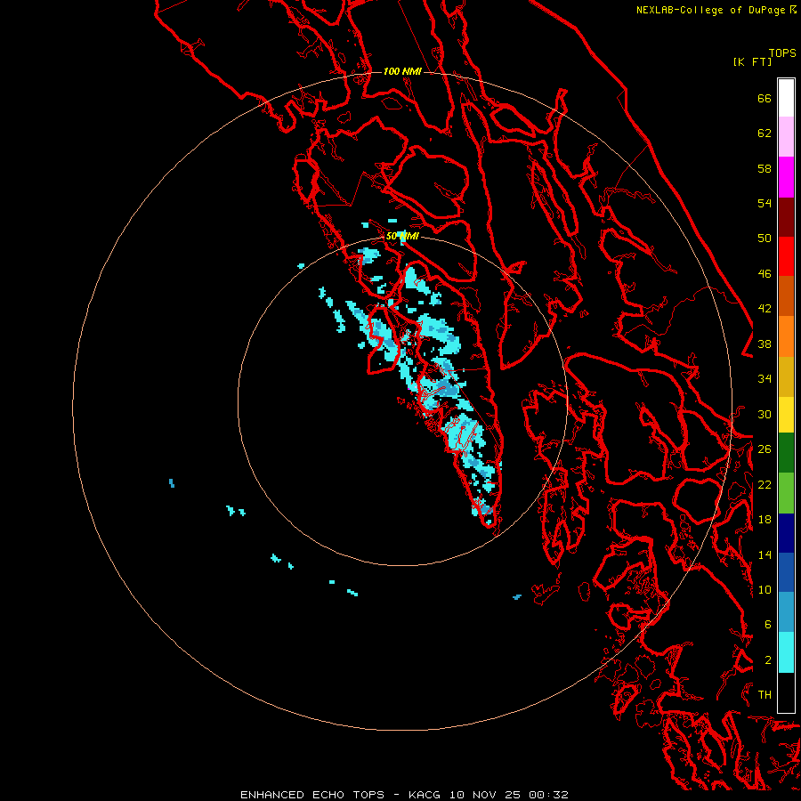Click the black TH threshold swatch
Image resolution: width=801 pixels, height=801 pixels.
coord(786,692)
